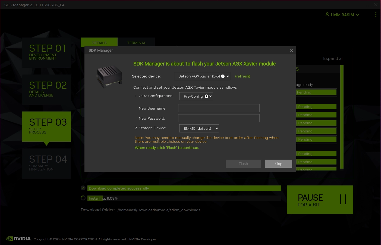Click the info icon beside Pre-Config
This screenshot has height=245, width=381.
tap(206, 96)
